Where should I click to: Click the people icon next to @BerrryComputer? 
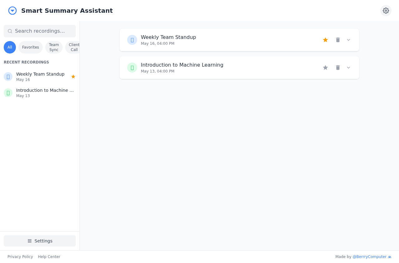390,257
